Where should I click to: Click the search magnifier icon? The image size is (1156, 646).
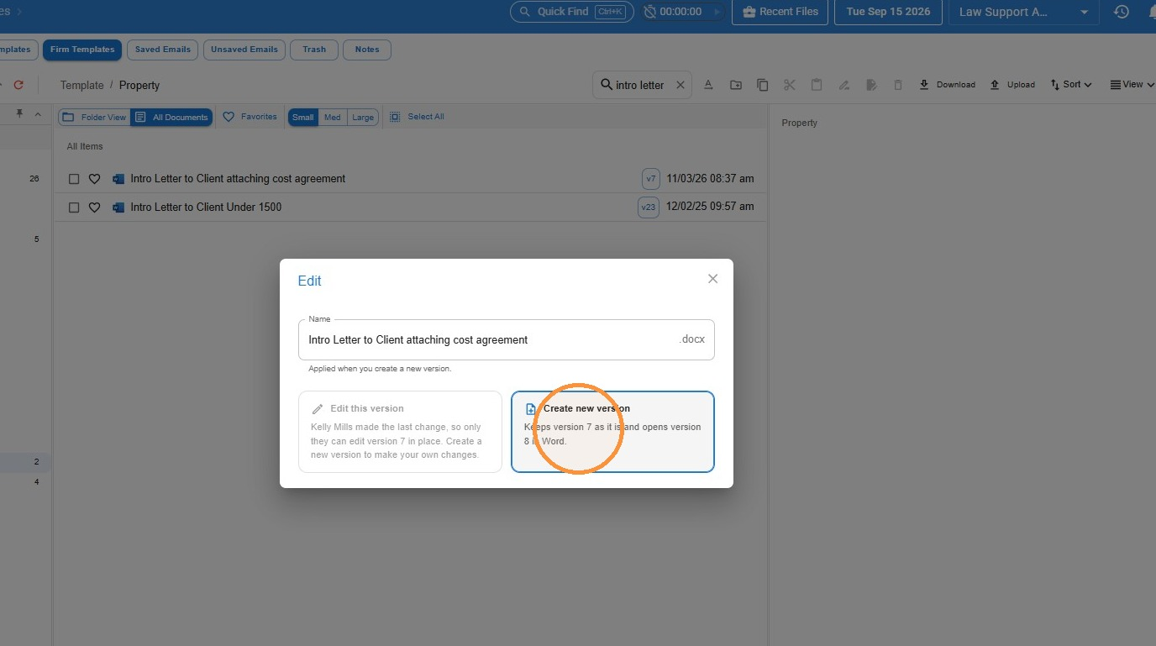pos(606,84)
